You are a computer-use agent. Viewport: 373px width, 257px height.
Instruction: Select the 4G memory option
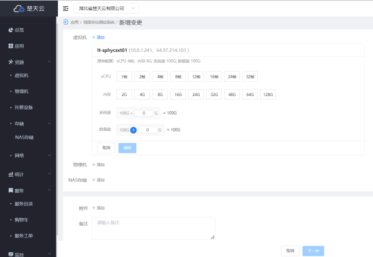pos(142,94)
